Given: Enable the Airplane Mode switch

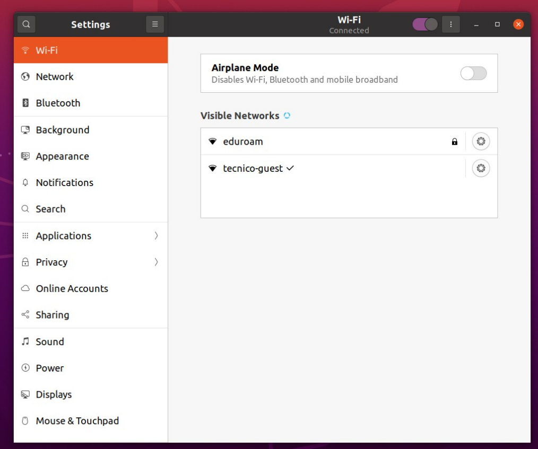Looking at the screenshot, I should [x=473, y=73].
